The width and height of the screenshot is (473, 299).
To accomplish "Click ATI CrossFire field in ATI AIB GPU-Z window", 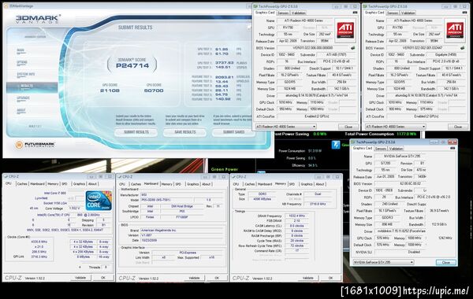I will [x=317, y=116].
